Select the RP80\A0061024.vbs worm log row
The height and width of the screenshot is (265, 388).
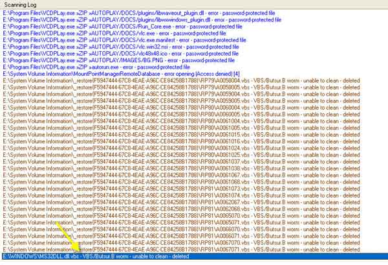pyautogui.click(x=181, y=148)
